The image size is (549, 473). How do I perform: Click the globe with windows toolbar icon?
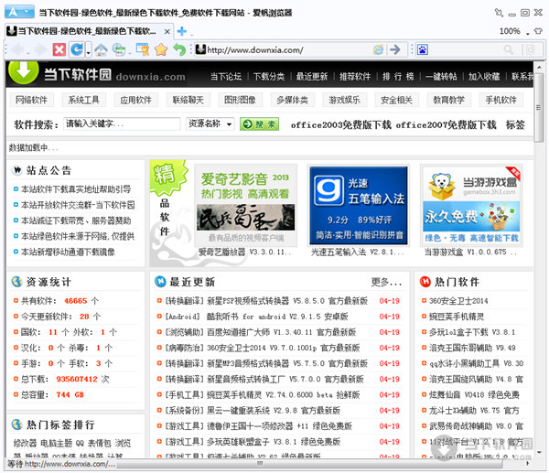click(x=119, y=49)
